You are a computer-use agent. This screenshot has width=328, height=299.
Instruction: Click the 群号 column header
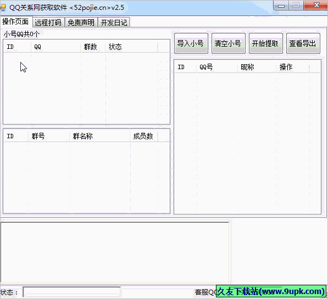coord(49,136)
